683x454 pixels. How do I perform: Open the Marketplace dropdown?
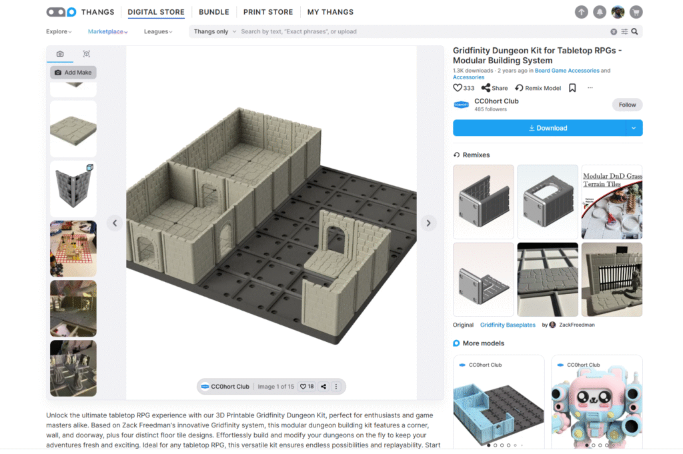pos(107,31)
